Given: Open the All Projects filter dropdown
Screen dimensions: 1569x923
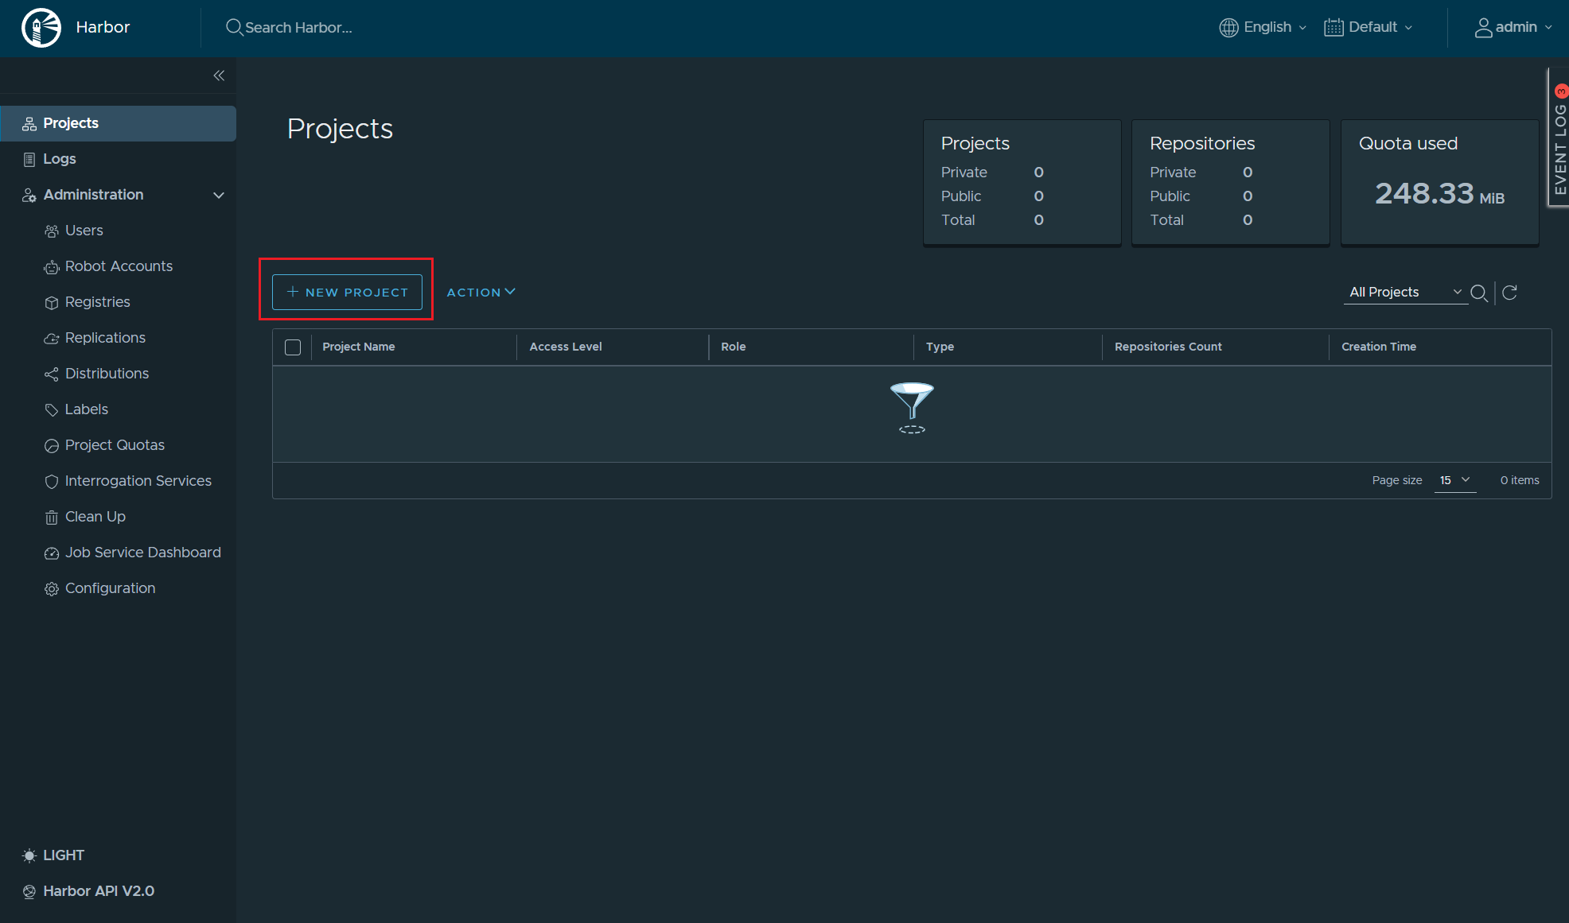Looking at the screenshot, I should (x=1405, y=293).
